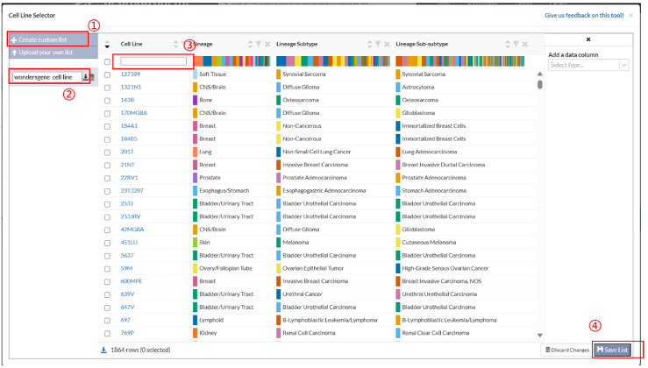Click Stomach Adenocarcinoma cell

434,191
